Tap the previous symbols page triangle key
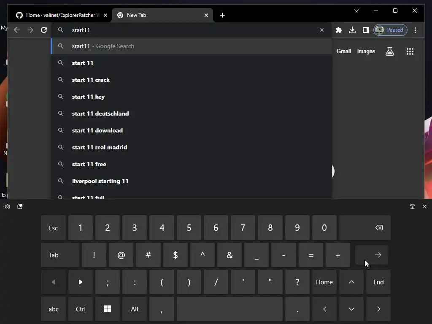This screenshot has width=432, height=324. [53, 282]
